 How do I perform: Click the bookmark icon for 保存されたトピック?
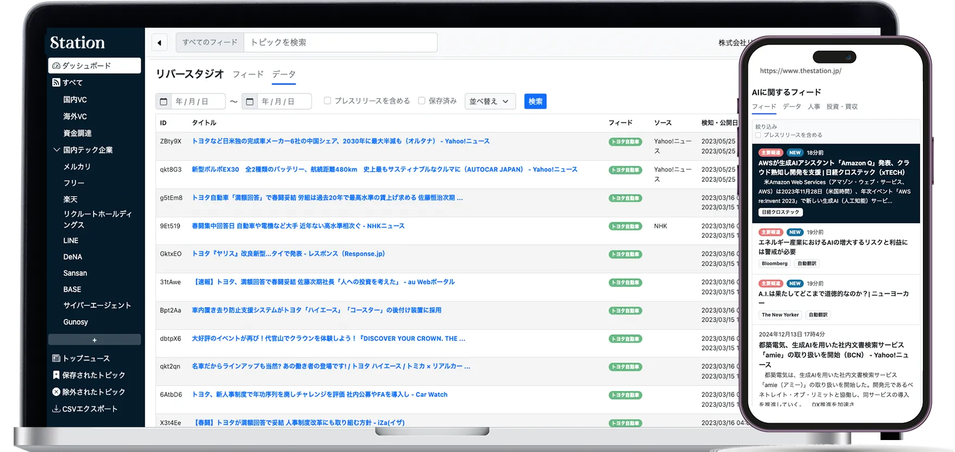coord(56,375)
